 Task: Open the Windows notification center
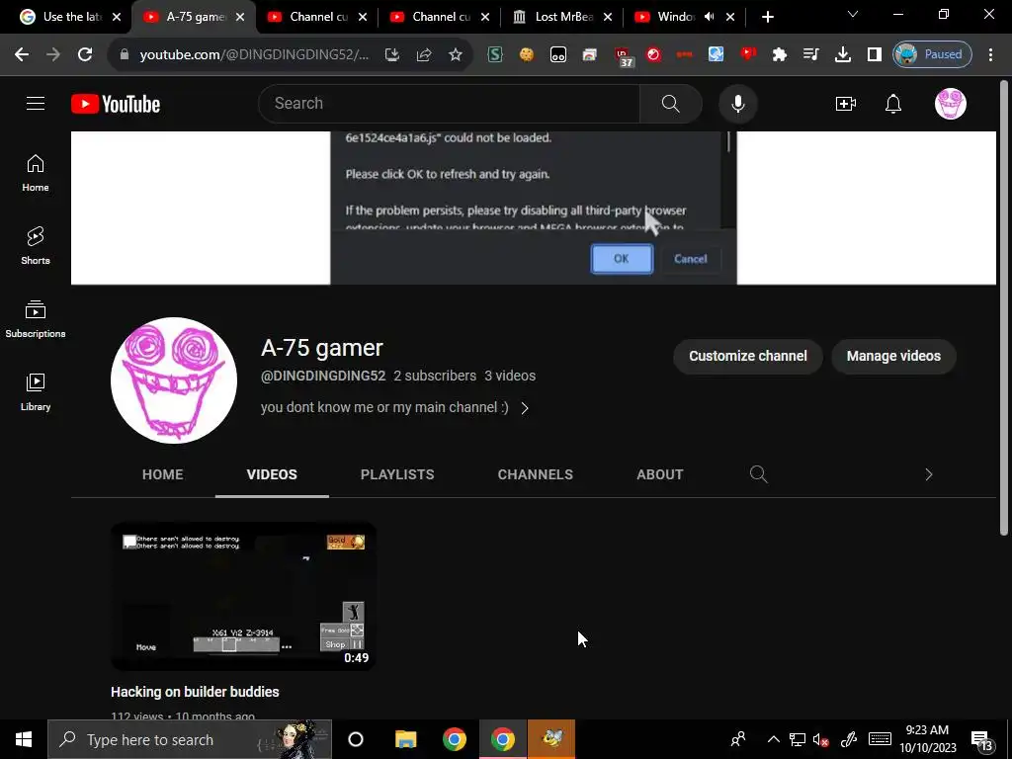tap(981, 740)
